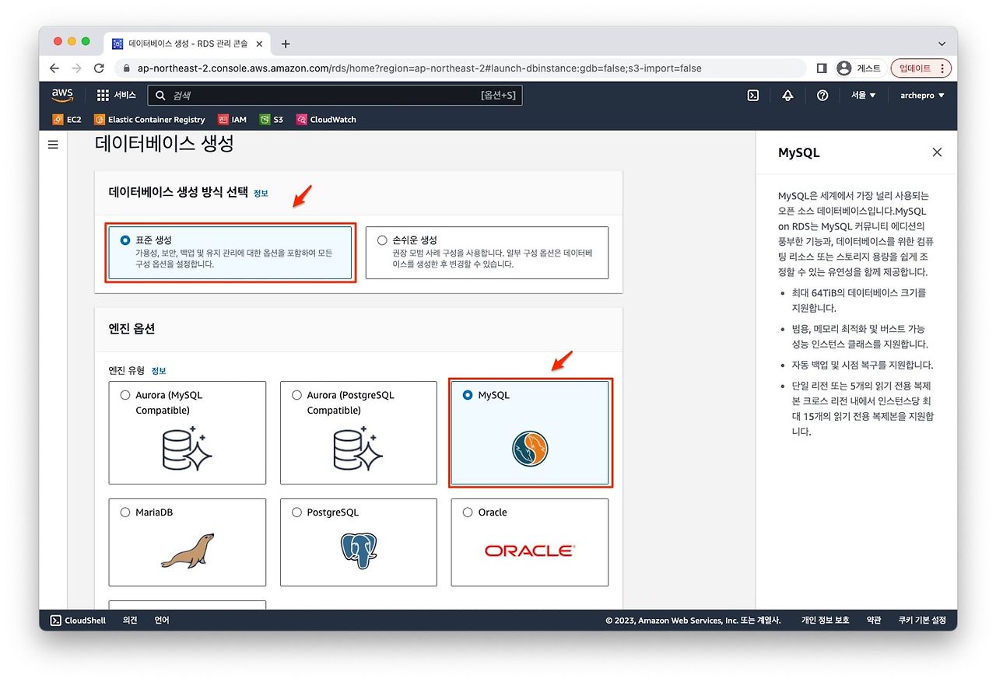996x682 pixels.
Task: Click the 의견 footer link
Action: pos(130,620)
